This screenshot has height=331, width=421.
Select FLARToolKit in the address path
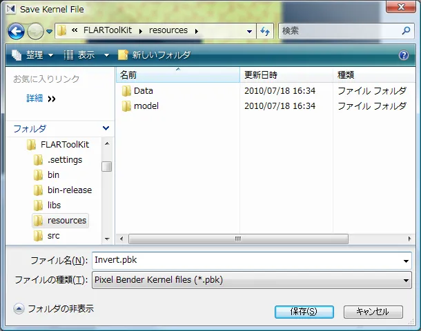pos(108,30)
